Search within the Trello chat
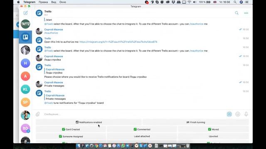This screenshot has width=266, height=149. (x=236, y=13)
